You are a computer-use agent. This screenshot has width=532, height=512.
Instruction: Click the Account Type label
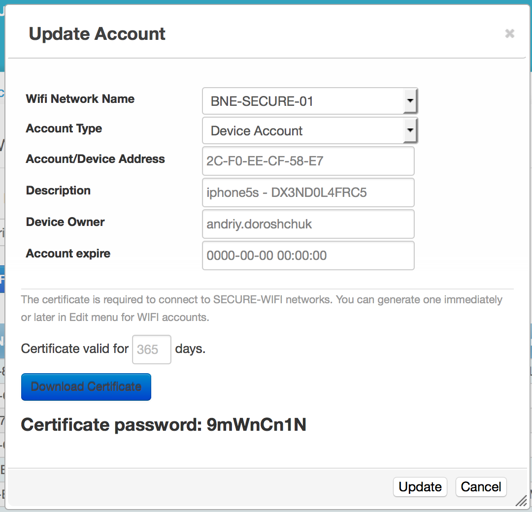pyautogui.click(x=64, y=128)
